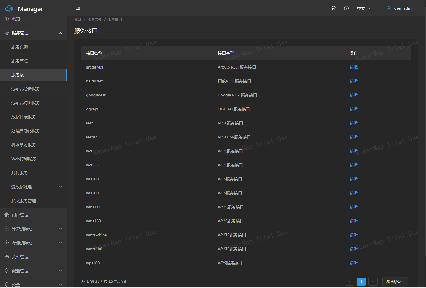The height and width of the screenshot is (288, 426).
Task: Click 编辑 for wmts100
Action: [x=354, y=249]
